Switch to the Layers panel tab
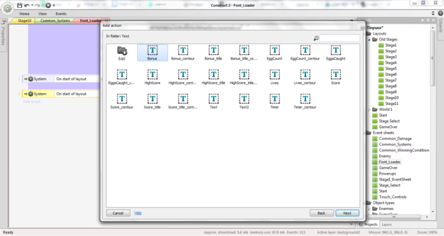 [x=387, y=224]
